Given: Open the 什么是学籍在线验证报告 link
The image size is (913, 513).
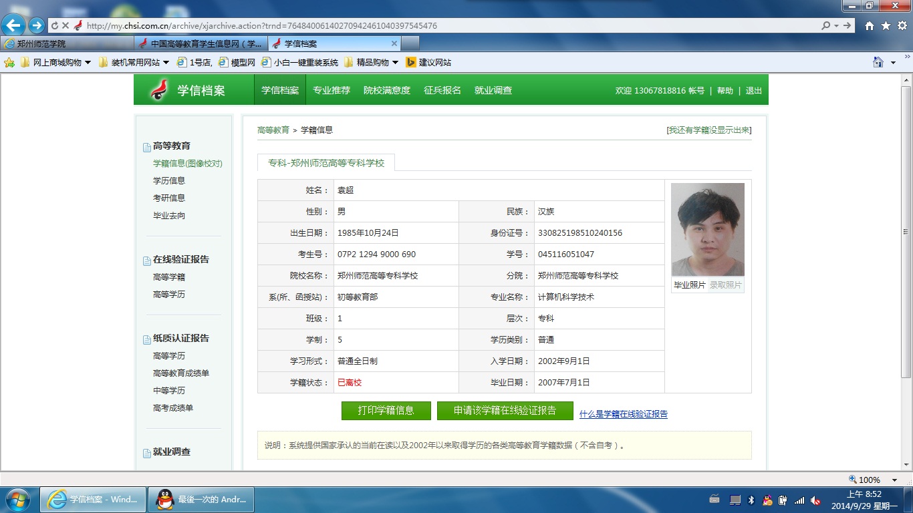Looking at the screenshot, I should click(623, 414).
